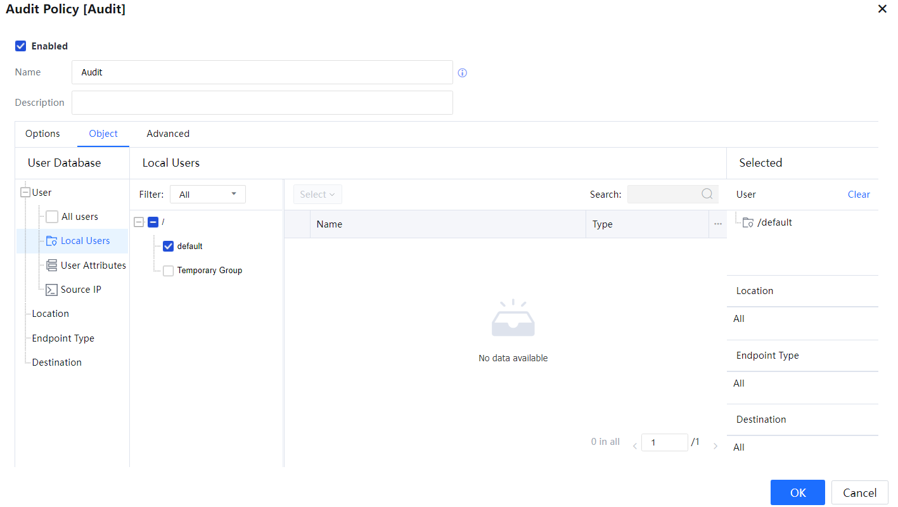The image size is (898, 507).
Task: Click the User Attributes list icon
Action: click(52, 266)
